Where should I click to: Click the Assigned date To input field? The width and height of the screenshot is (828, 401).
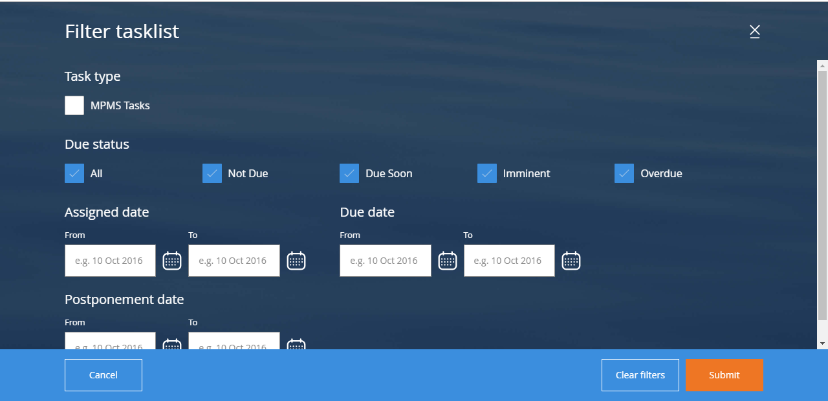(x=234, y=261)
